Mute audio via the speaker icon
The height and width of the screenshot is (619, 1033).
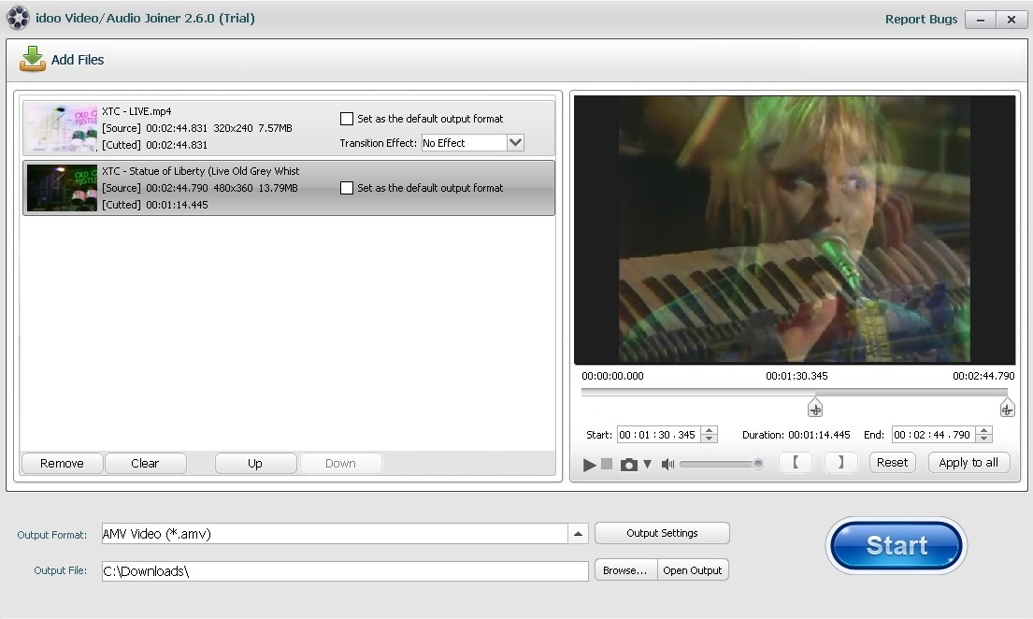tap(667, 463)
